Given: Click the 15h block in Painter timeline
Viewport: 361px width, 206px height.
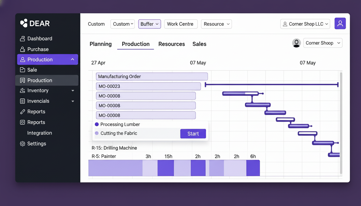Looking at the screenshot, I should 165,168.
